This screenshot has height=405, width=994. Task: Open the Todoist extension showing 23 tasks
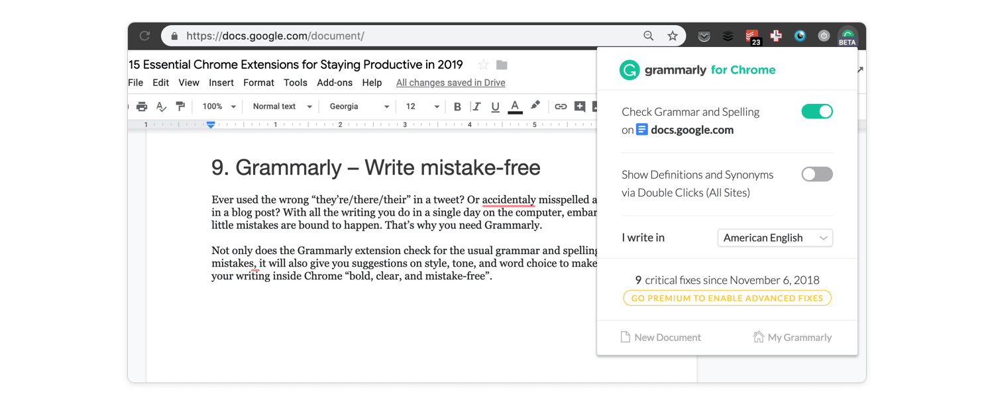(751, 36)
